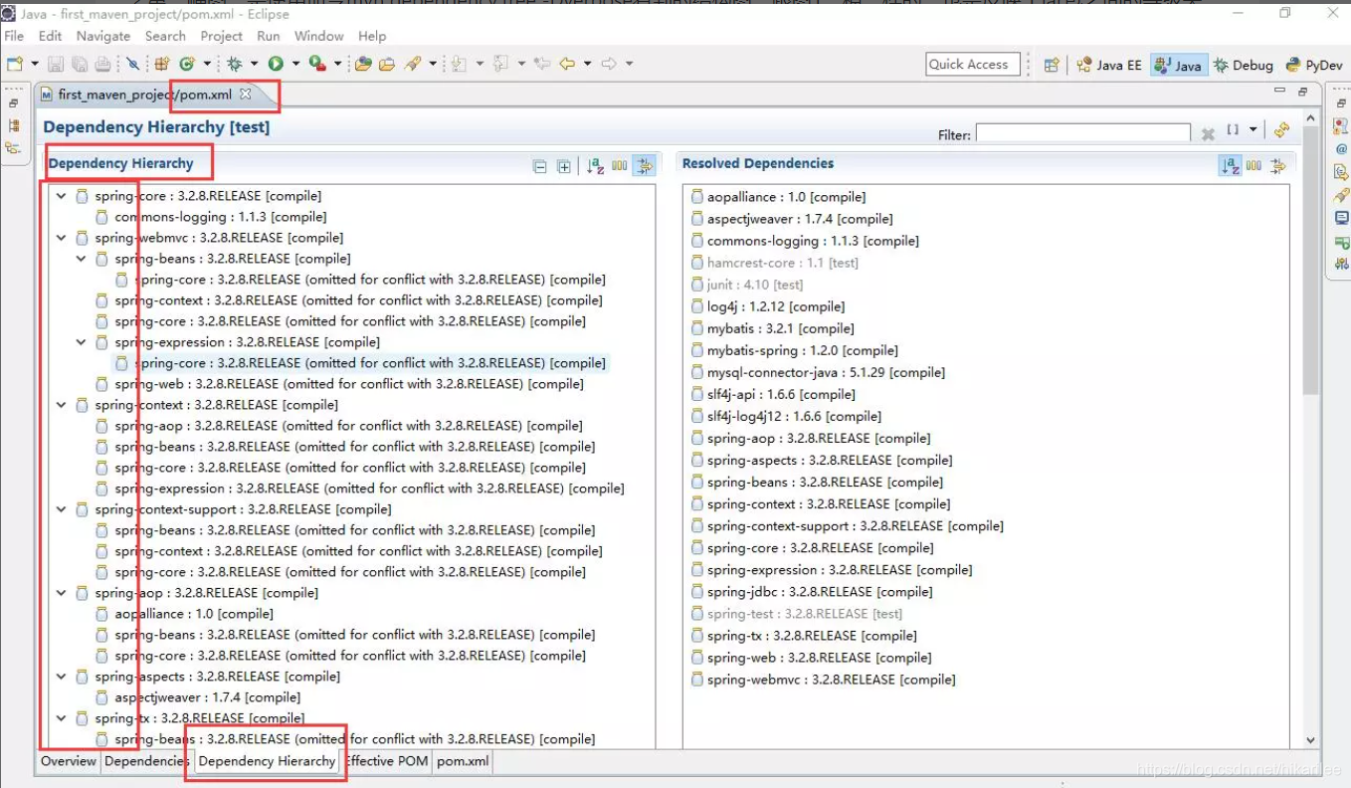The image size is (1351, 788).
Task: Collapse the spring-beans node under spring-webmvc
Action: pyautogui.click(x=82, y=259)
